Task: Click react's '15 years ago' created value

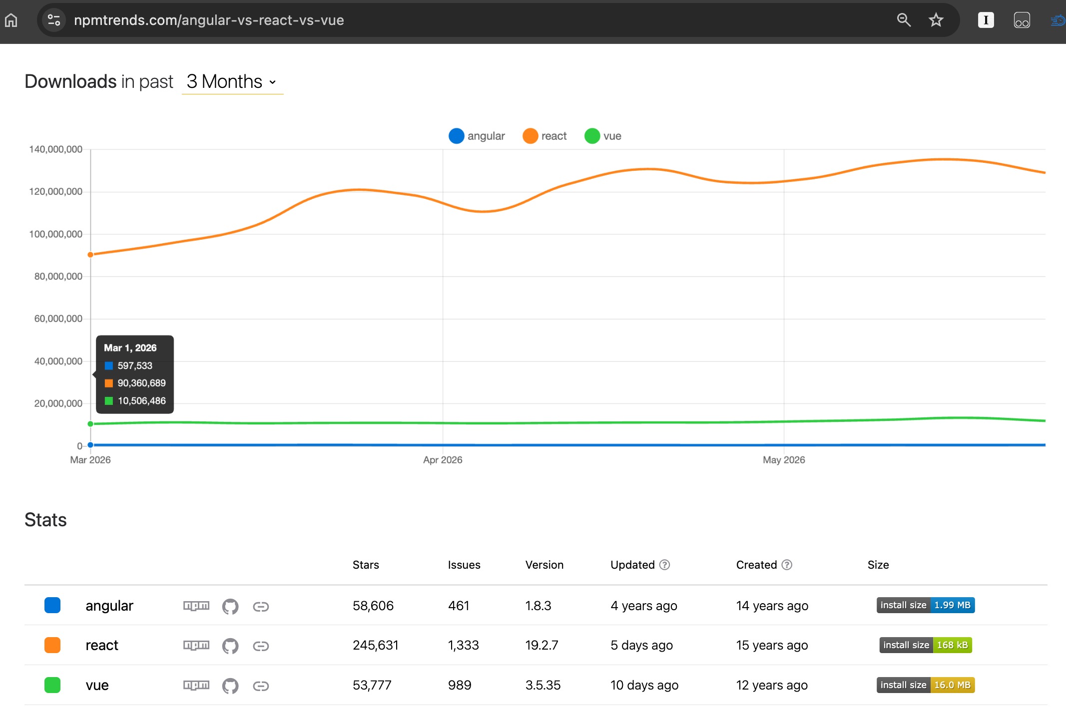Action: 772,645
